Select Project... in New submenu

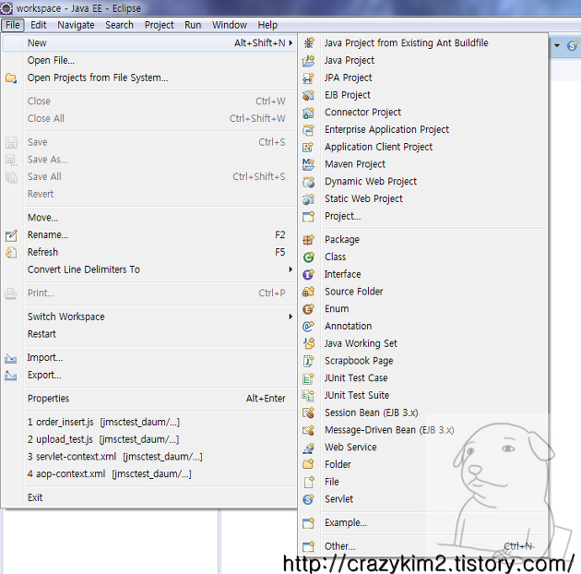pos(423,216)
